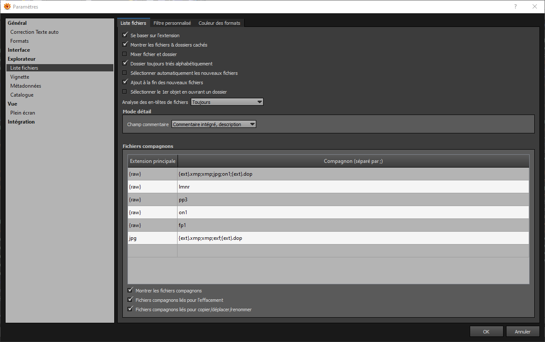This screenshot has width=545, height=342.
Task: Select 'Correction Texte auto' in sidebar
Action: pyautogui.click(x=34, y=32)
